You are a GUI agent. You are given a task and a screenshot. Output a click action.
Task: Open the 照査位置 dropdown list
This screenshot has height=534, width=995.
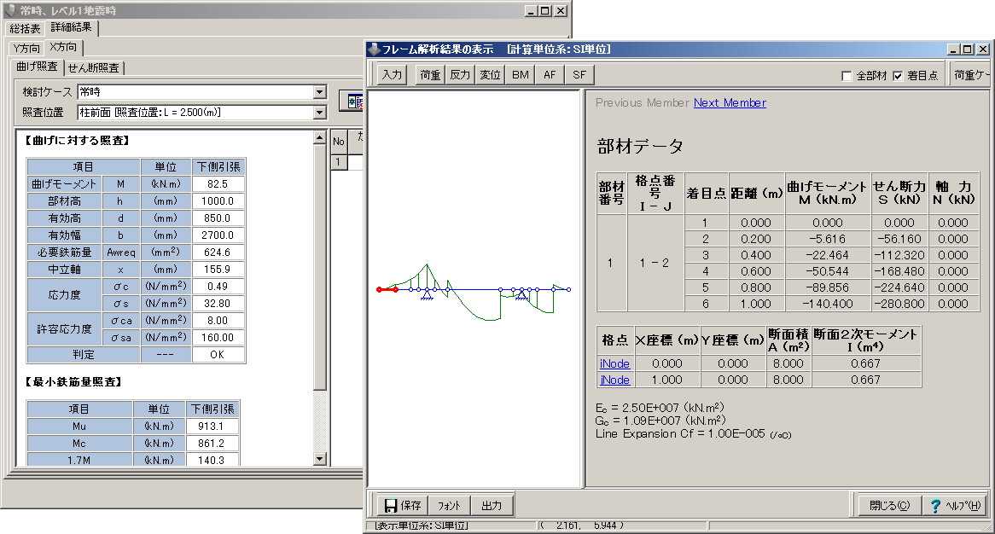click(320, 113)
